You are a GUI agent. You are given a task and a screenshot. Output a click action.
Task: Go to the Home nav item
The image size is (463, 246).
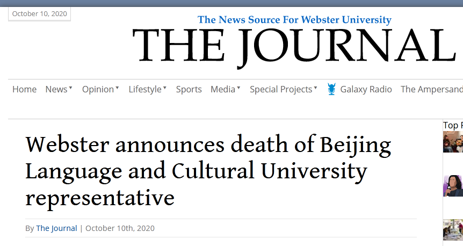pos(24,89)
